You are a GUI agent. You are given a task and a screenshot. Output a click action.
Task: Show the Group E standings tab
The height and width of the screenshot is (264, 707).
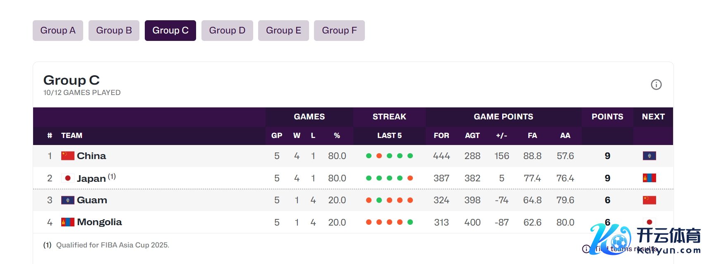[283, 31]
